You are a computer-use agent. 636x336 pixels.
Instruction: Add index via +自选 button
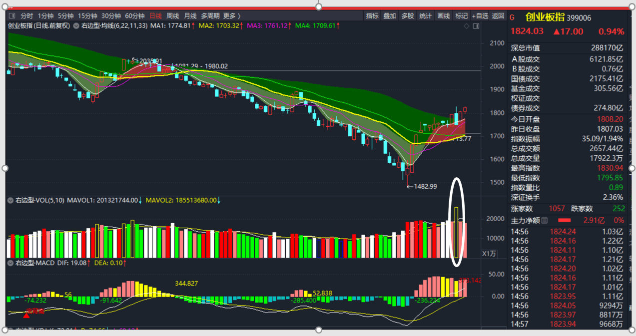[x=480, y=16]
